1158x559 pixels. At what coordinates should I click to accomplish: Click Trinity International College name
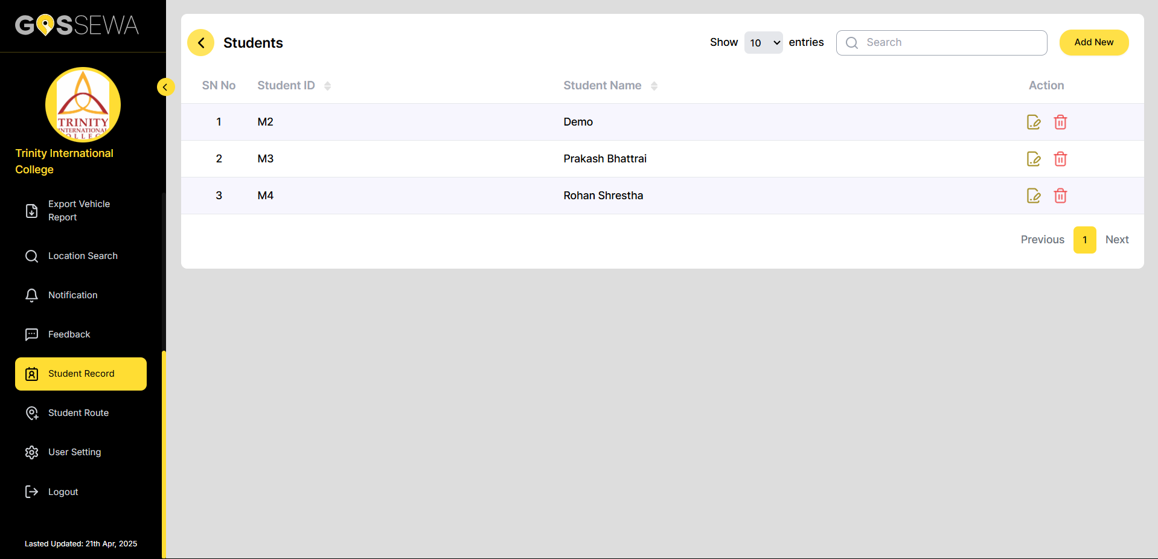[x=64, y=161]
